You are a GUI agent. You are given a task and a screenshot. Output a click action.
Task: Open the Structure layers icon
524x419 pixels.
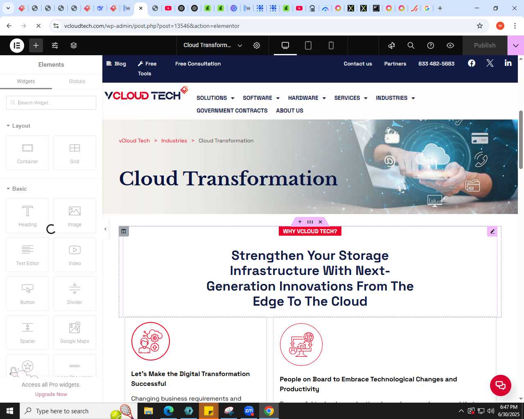tap(74, 45)
